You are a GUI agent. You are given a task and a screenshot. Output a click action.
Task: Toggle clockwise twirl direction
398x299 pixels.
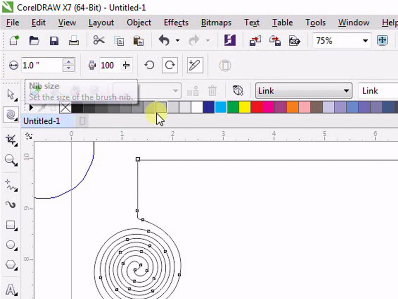click(170, 65)
